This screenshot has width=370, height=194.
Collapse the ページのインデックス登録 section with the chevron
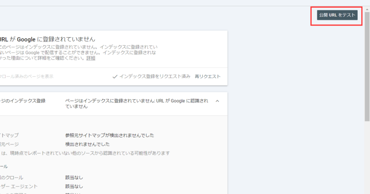pyautogui.click(x=217, y=101)
